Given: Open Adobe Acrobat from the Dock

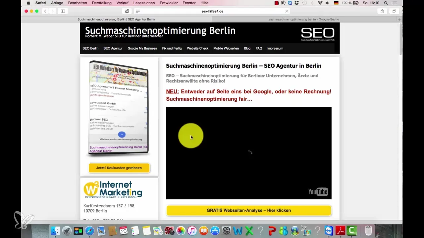Looking at the screenshot, I should 341,230.
